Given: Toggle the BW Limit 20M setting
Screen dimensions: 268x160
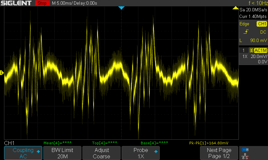Looking at the screenshot, I should tap(62, 153).
